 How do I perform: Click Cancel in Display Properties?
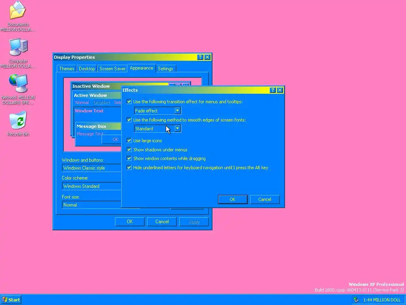coord(162,222)
